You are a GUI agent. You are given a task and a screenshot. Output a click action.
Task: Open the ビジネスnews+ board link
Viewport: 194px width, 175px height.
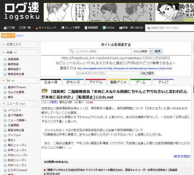click(18, 170)
